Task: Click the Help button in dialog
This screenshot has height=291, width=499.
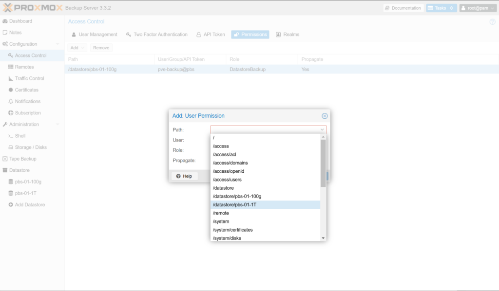Action: point(184,176)
